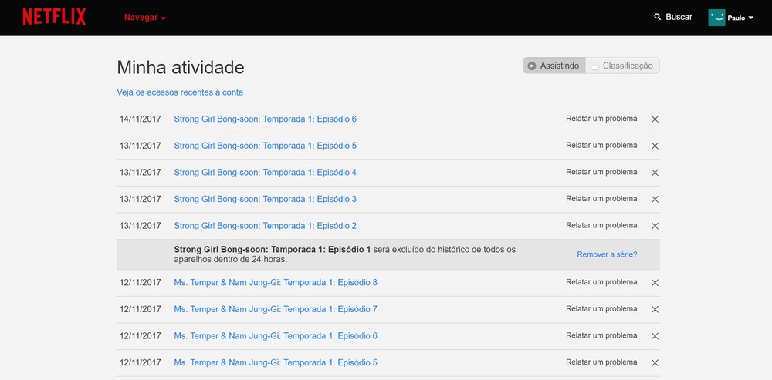The height and width of the screenshot is (380, 772).
Task: Click 'Relatar um problema' for Strong Girl Episódio 4
Action: 601,172
